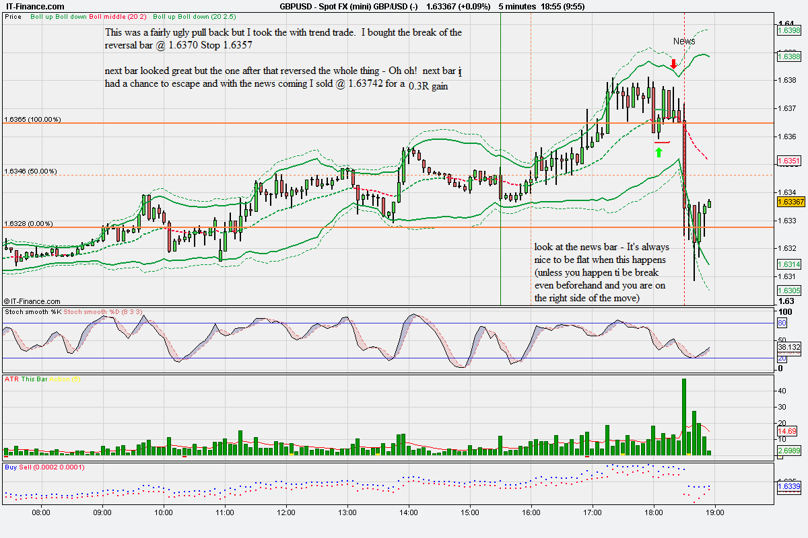Click the 1.6339 value tag in Buy Sell panel

tap(789, 486)
